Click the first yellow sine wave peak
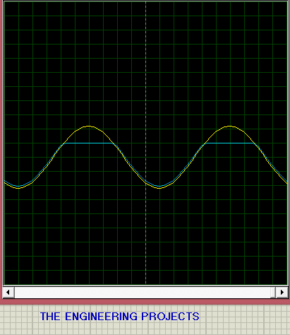 pos(88,127)
